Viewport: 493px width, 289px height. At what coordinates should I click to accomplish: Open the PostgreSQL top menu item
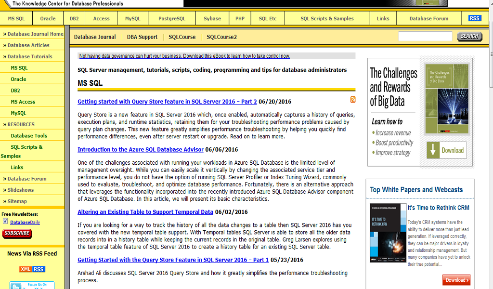point(172,19)
